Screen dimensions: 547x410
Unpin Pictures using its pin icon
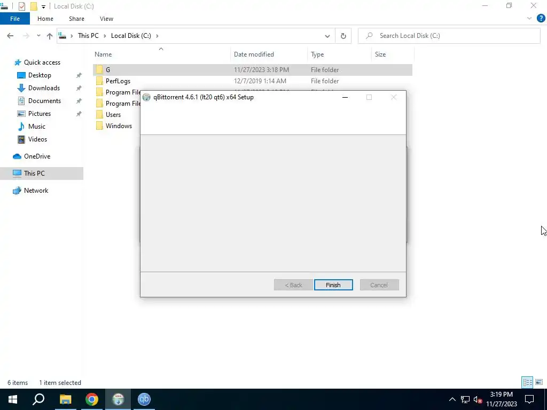point(79,114)
